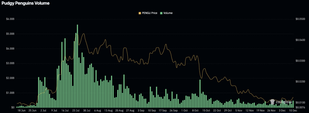Select the $0.0400 price axis label
Image resolution: width=309 pixels, height=113 pixels.
point(300,40)
